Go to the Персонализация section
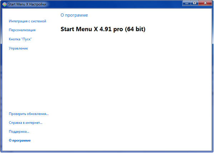This screenshot has width=214, height=153. (22, 30)
